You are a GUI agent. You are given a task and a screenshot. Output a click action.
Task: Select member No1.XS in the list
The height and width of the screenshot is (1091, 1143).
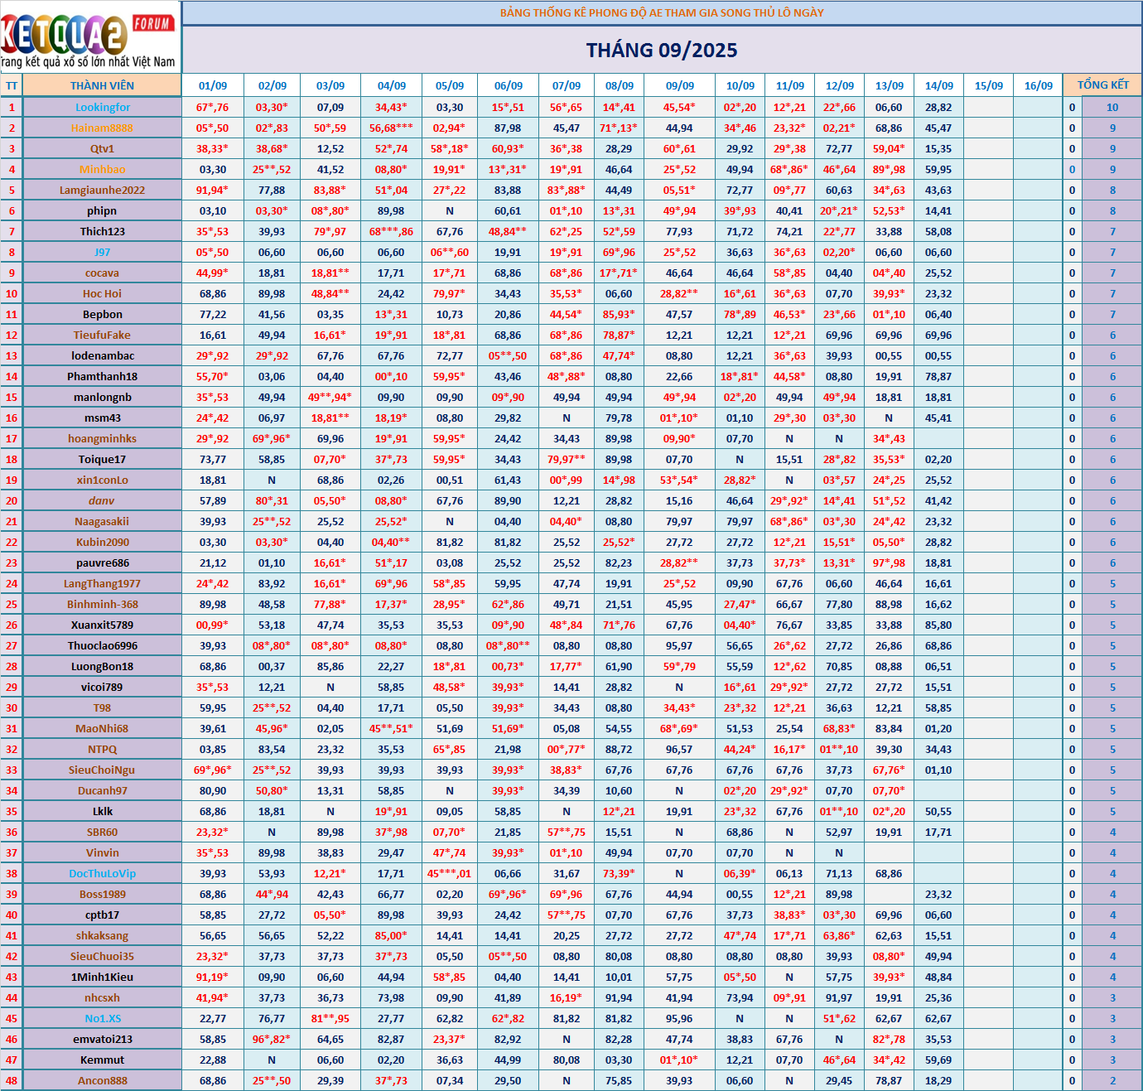coord(103,1018)
